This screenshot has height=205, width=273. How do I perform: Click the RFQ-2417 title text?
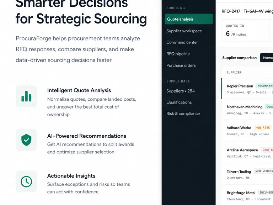pyautogui.click(x=231, y=11)
